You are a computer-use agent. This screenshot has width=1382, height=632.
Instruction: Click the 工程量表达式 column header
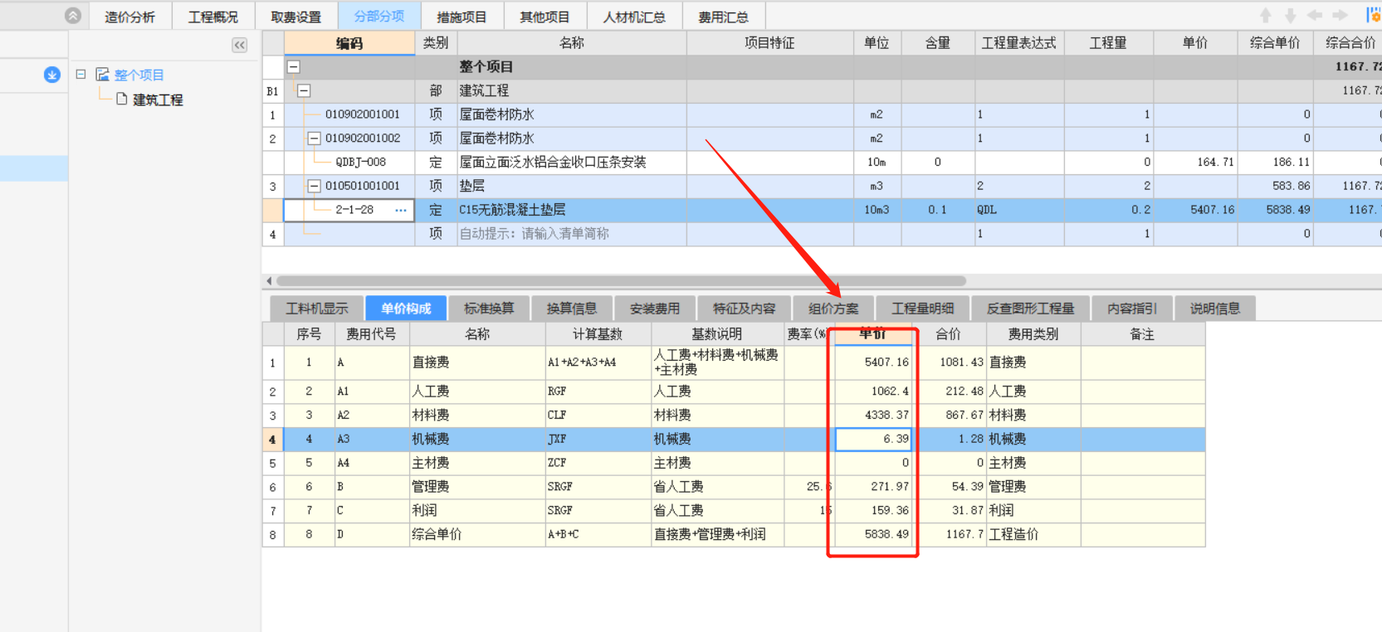(1019, 43)
